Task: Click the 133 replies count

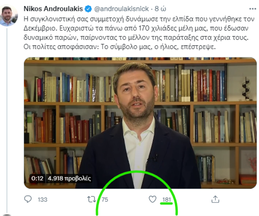Action: [x=42, y=200]
